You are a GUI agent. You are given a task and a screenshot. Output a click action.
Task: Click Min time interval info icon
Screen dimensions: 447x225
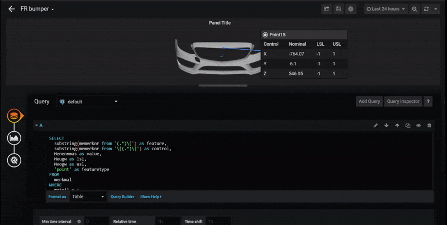(79, 221)
